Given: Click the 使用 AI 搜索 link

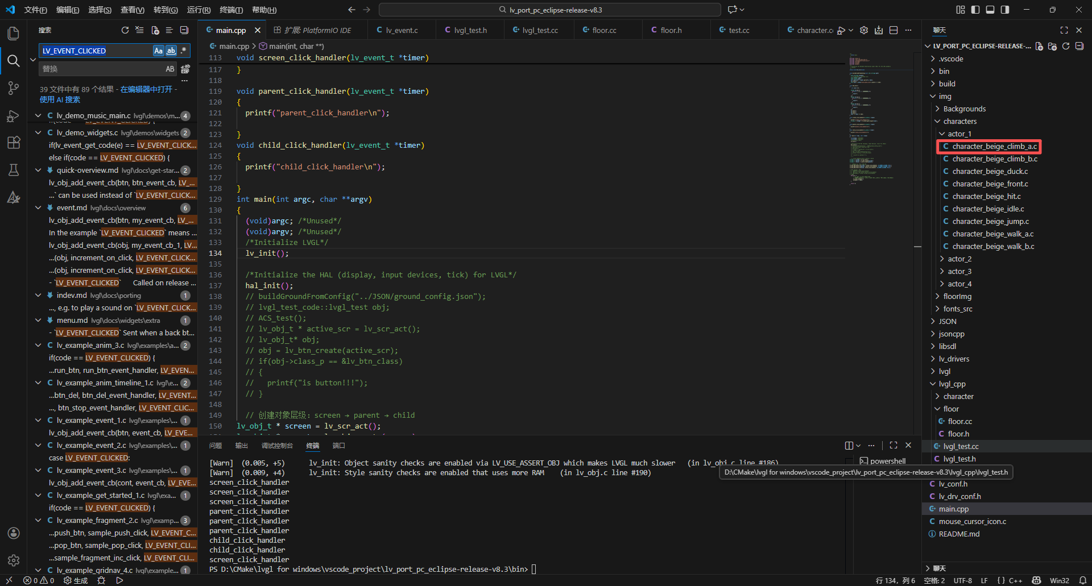Looking at the screenshot, I should click(x=60, y=99).
